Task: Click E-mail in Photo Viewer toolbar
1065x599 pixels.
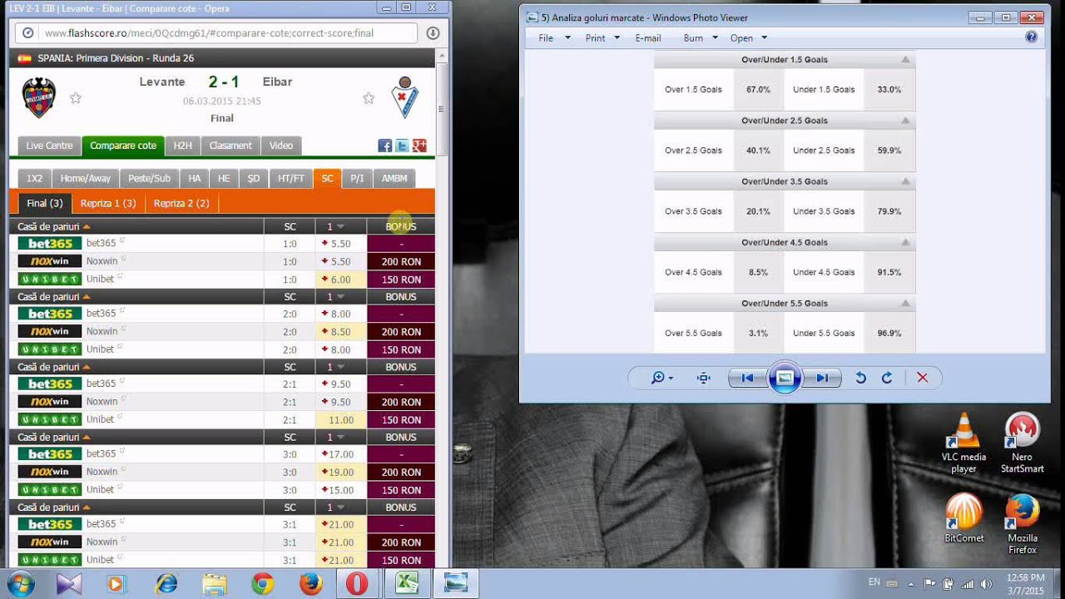Action: coord(648,38)
